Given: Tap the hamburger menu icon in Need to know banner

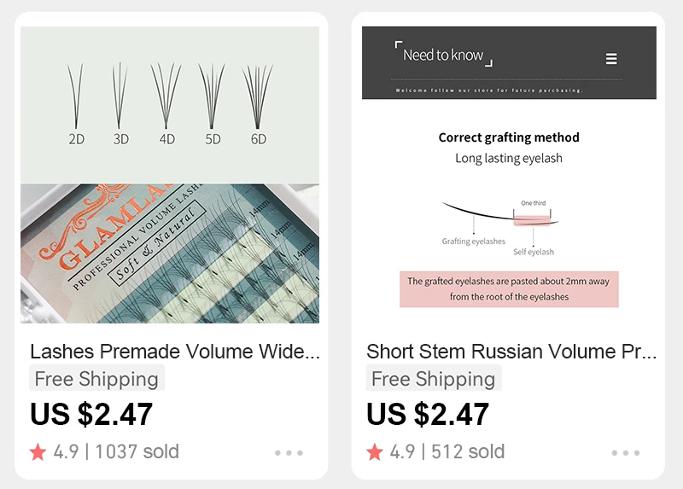Looking at the screenshot, I should tap(611, 58).
